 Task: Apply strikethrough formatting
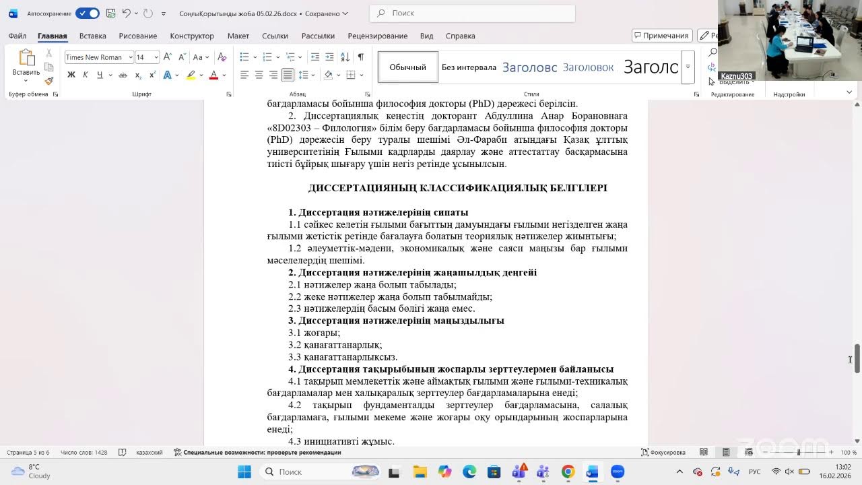click(123, 75)
